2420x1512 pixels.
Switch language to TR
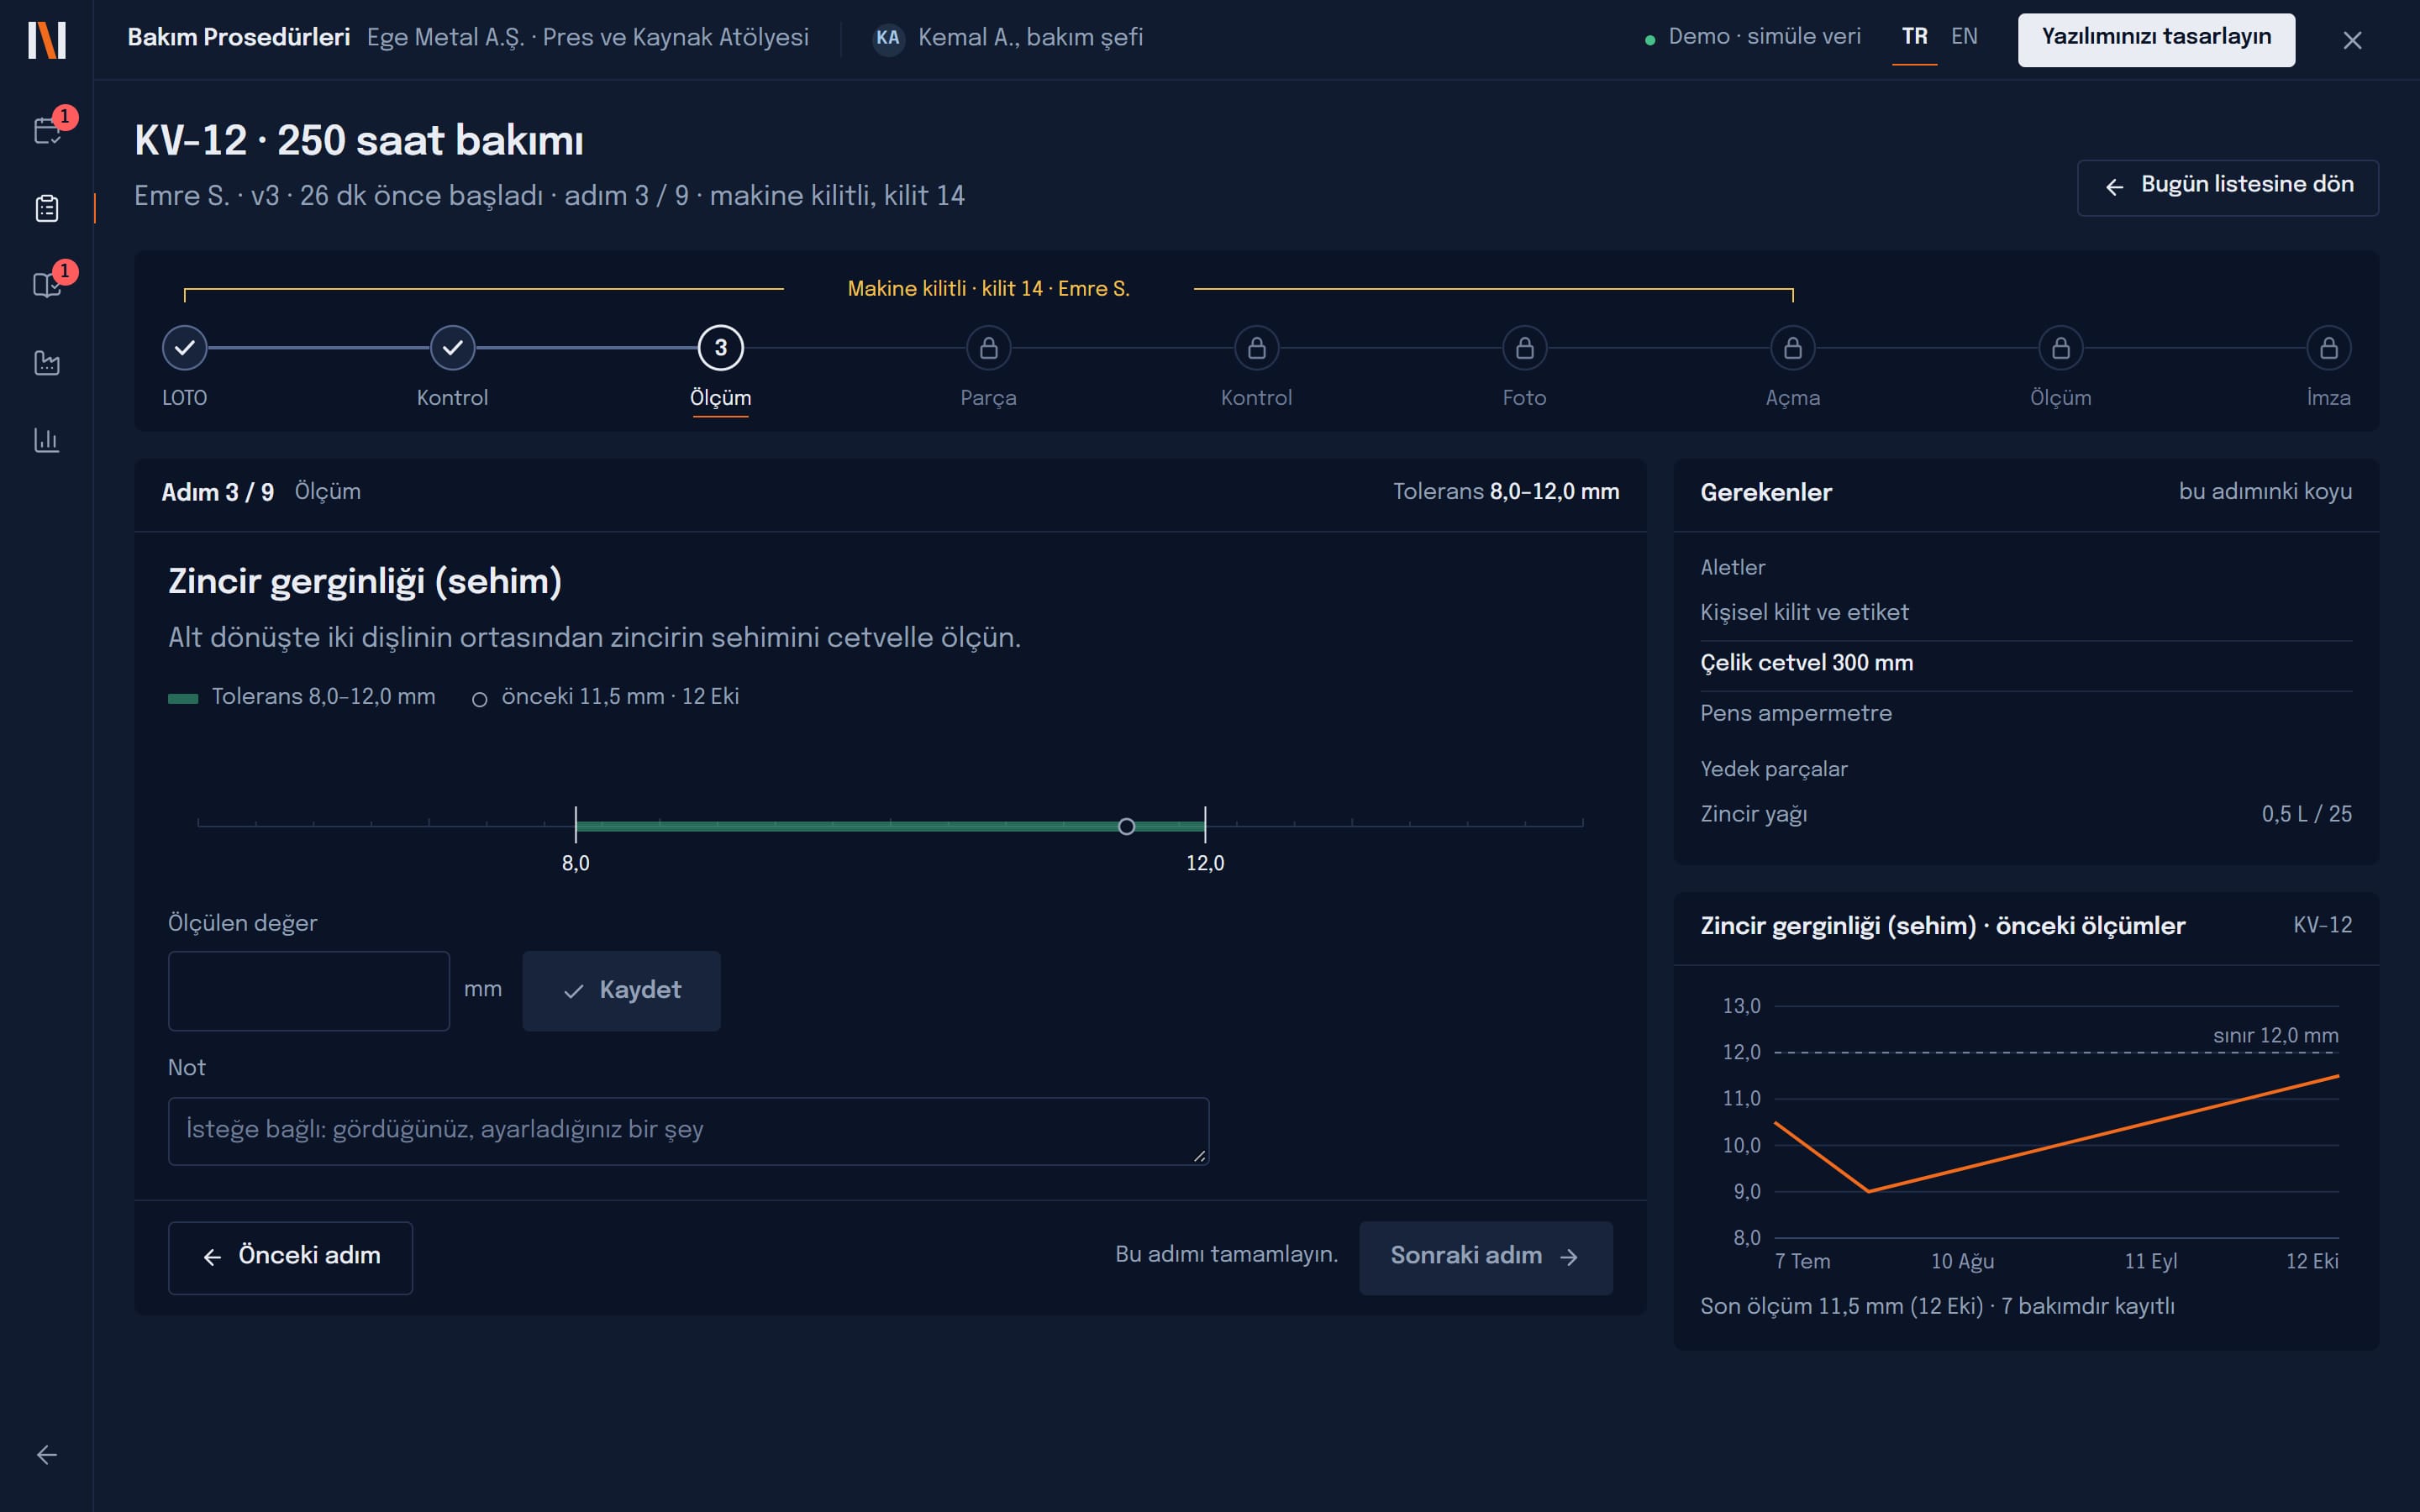pos(1914,37)
